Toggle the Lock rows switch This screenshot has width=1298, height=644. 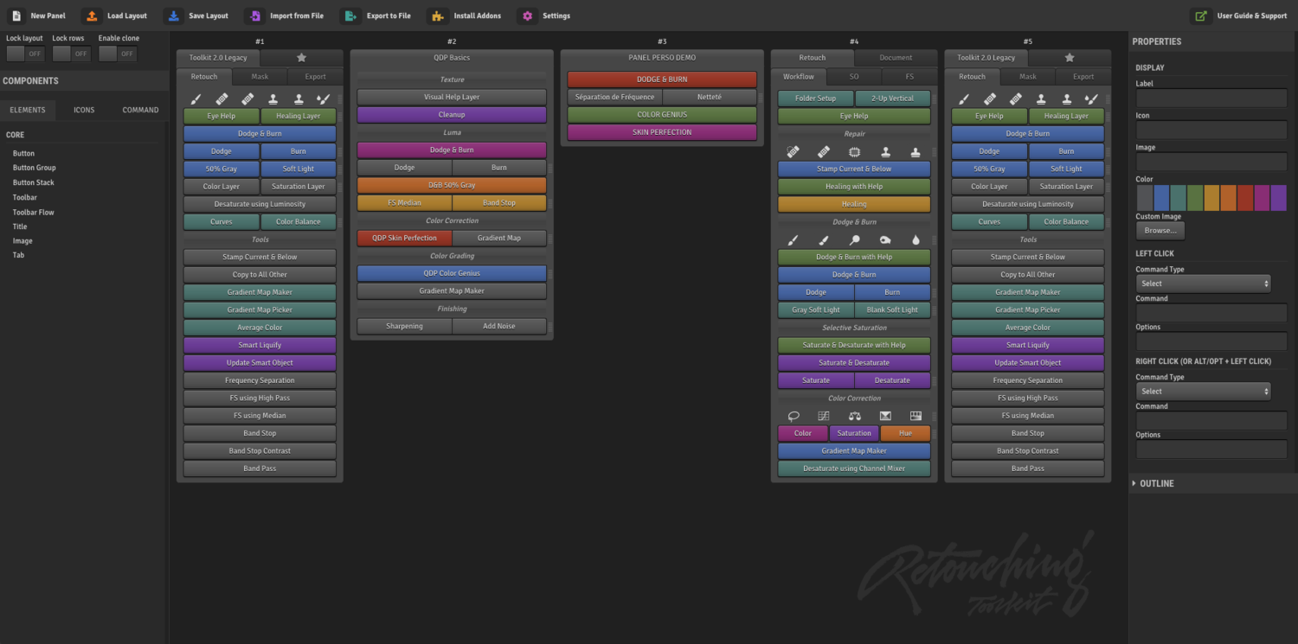click(x=71, y=54)
